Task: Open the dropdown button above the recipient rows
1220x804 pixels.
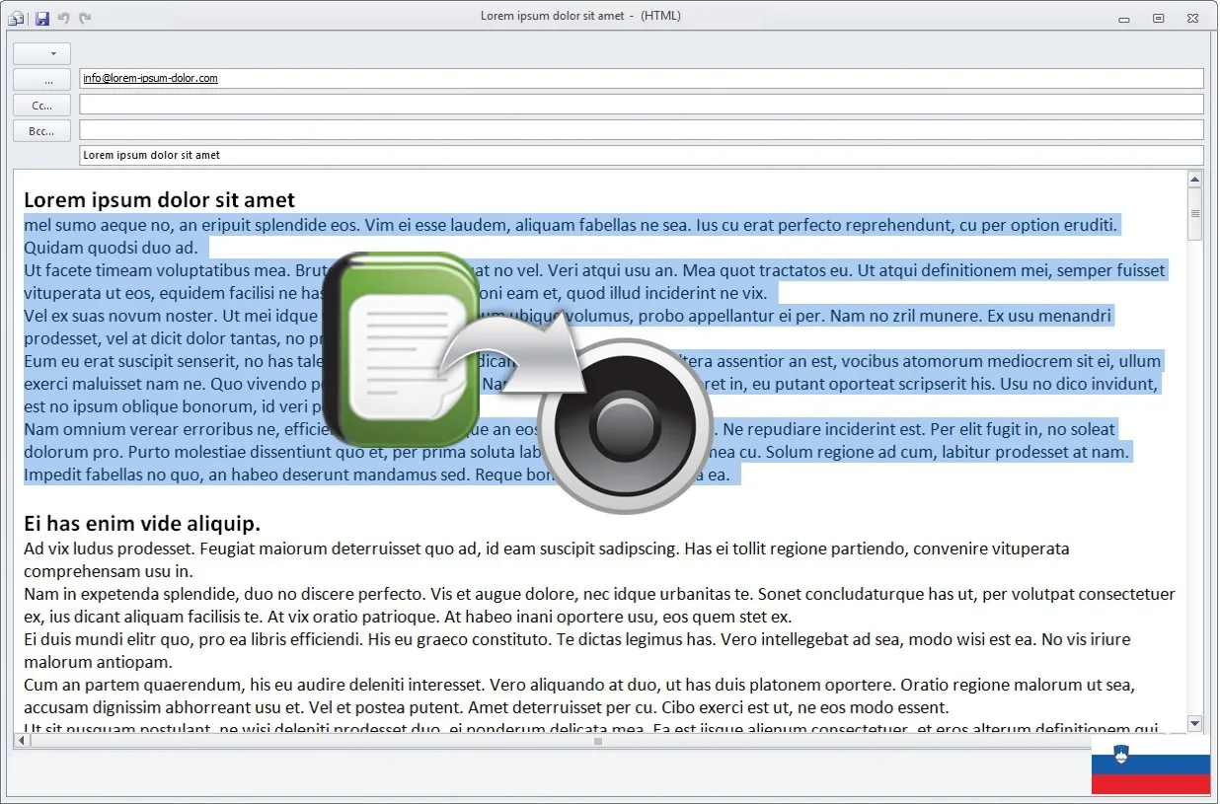Action: 41,53
